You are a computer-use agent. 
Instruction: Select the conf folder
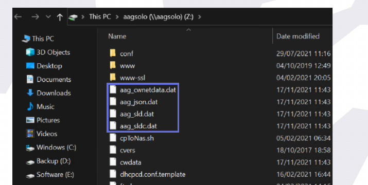pyautogui.click(x=127, y=53)
